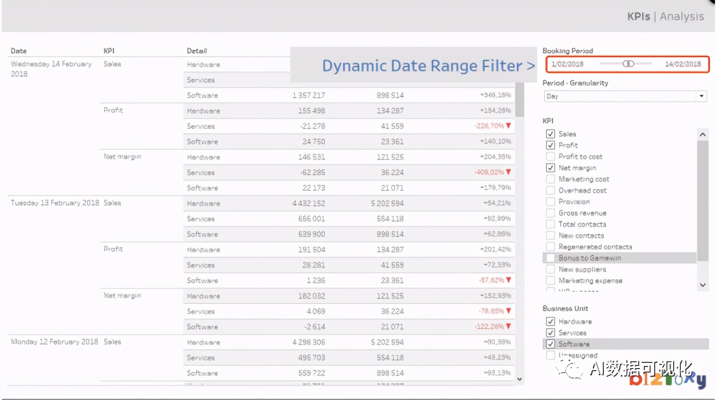
Task: Click the Day granularity combo box
Action: [620, 96]
